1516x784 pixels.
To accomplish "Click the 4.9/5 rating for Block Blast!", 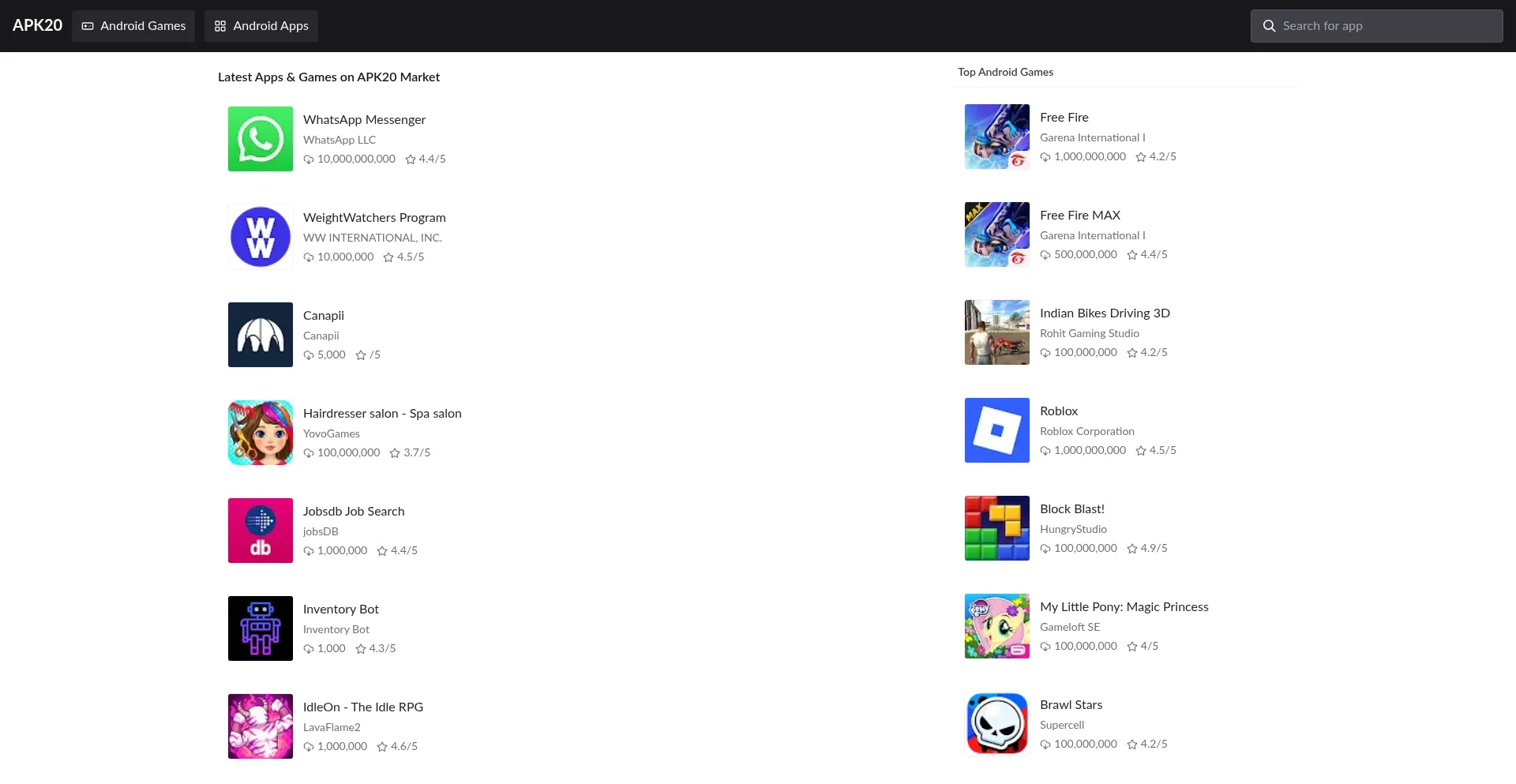I will pyautogui.click(x=1154, y=548).
